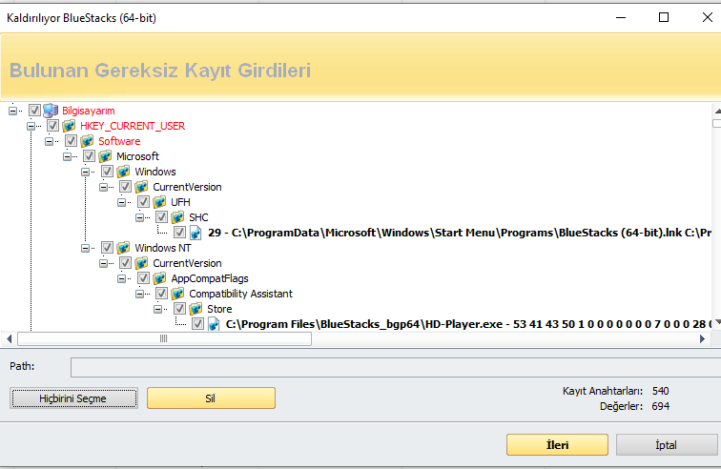
Task: Click the UFH registry key icon
Action: (x=159, y=202)
